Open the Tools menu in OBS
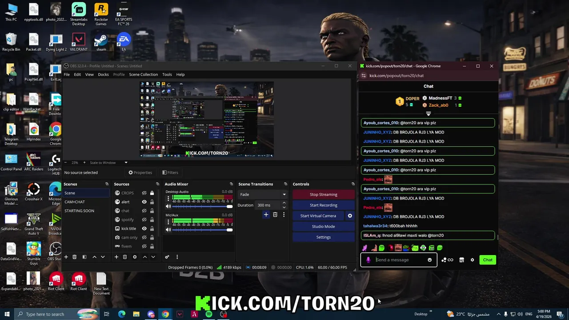 [x=167, y=75]
